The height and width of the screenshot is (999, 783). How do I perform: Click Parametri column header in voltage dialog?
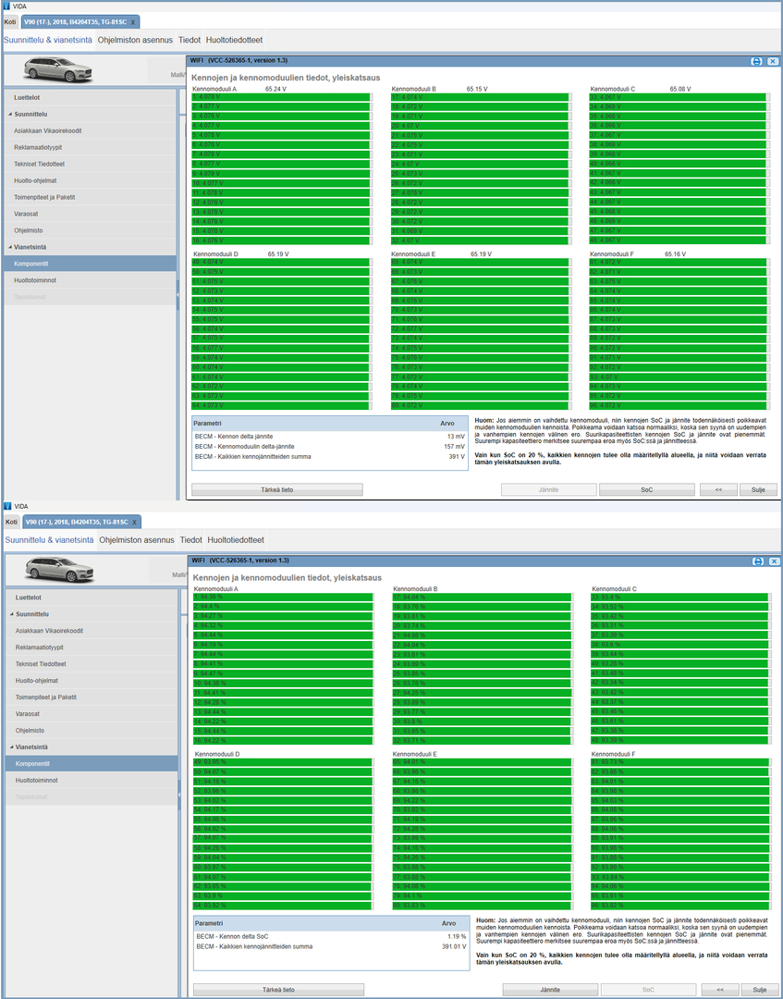point(207,423)
